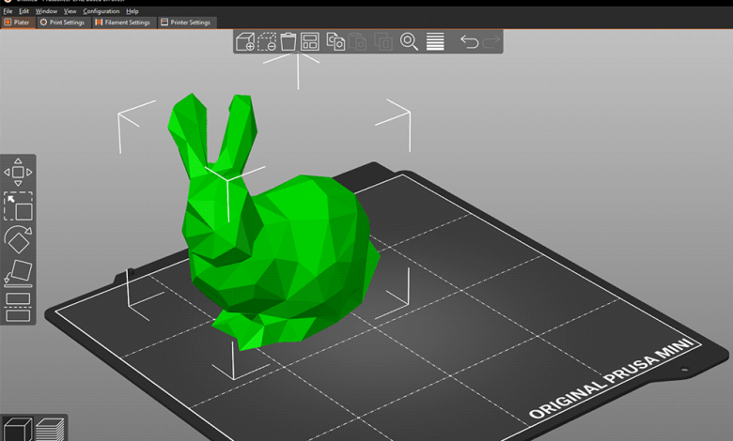Switch to the Printer Settings tab
Image resolution: width=733 pixels, height=441 pixels.
[186, 22]
